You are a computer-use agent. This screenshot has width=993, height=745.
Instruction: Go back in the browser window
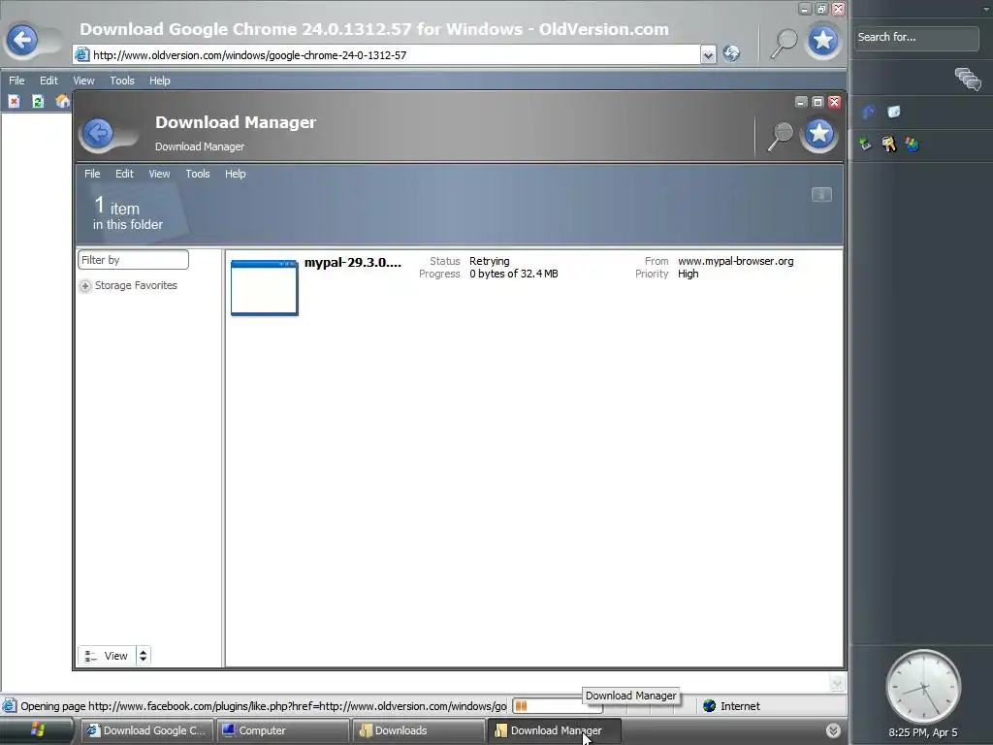23,41
